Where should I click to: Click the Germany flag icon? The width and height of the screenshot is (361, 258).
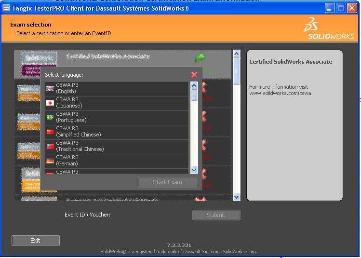(x=50, y=161)
